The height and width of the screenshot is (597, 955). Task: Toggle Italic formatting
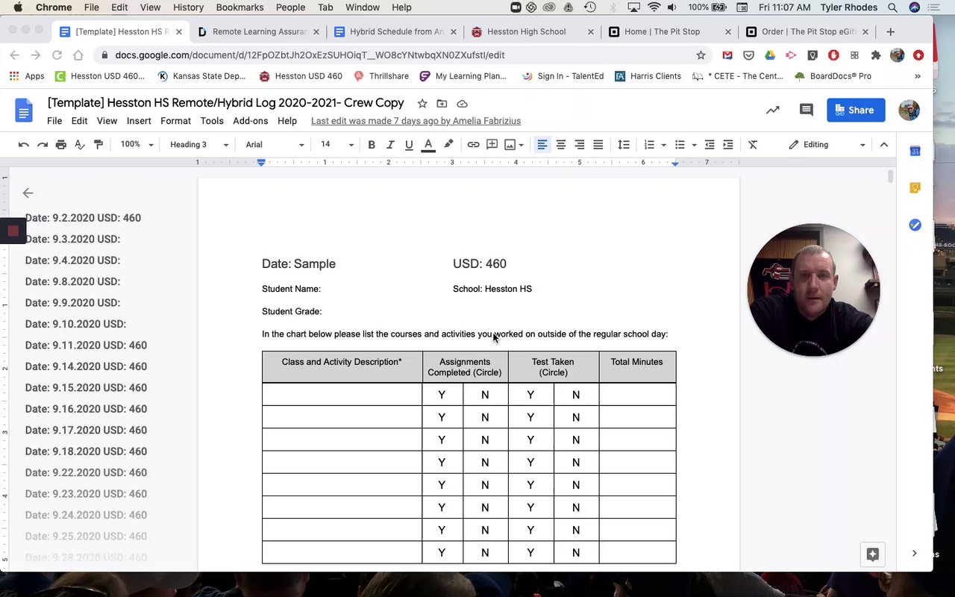click(x=390, y=145)
